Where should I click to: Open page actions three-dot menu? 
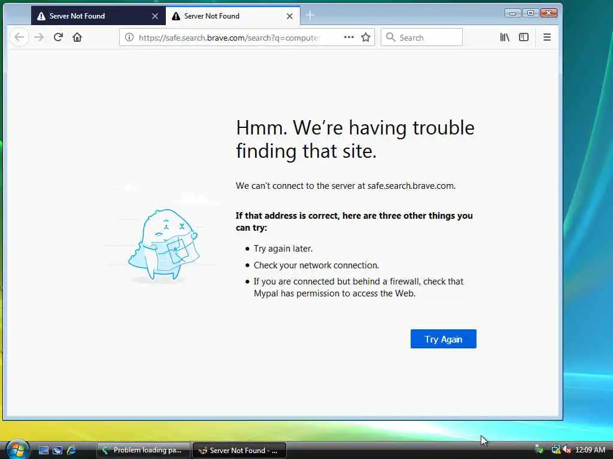(x=349, y=38)
